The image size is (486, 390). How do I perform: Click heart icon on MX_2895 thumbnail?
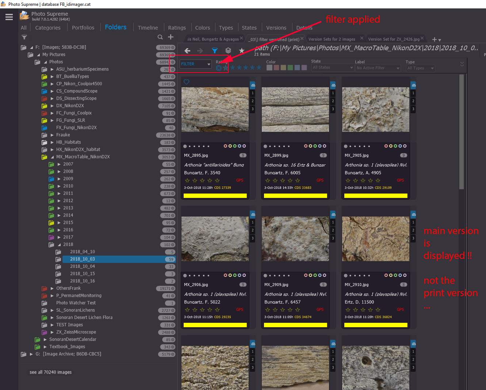[x=187, y=82]
